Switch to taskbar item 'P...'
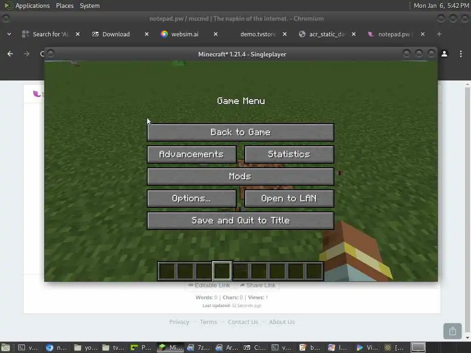471x353 pixels. (142, 347)
